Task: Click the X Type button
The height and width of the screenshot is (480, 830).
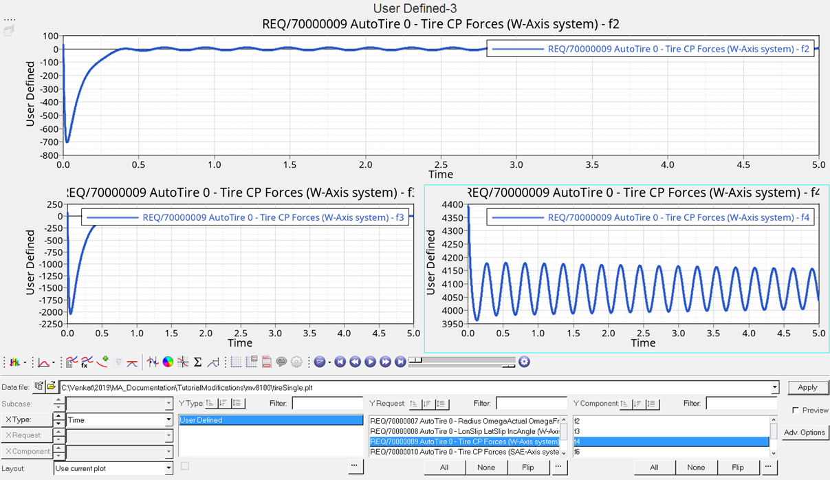Action: 26,419
